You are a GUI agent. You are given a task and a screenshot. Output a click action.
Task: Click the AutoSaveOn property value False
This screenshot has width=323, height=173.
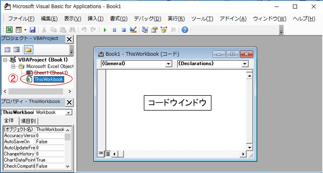click(49, 142)
